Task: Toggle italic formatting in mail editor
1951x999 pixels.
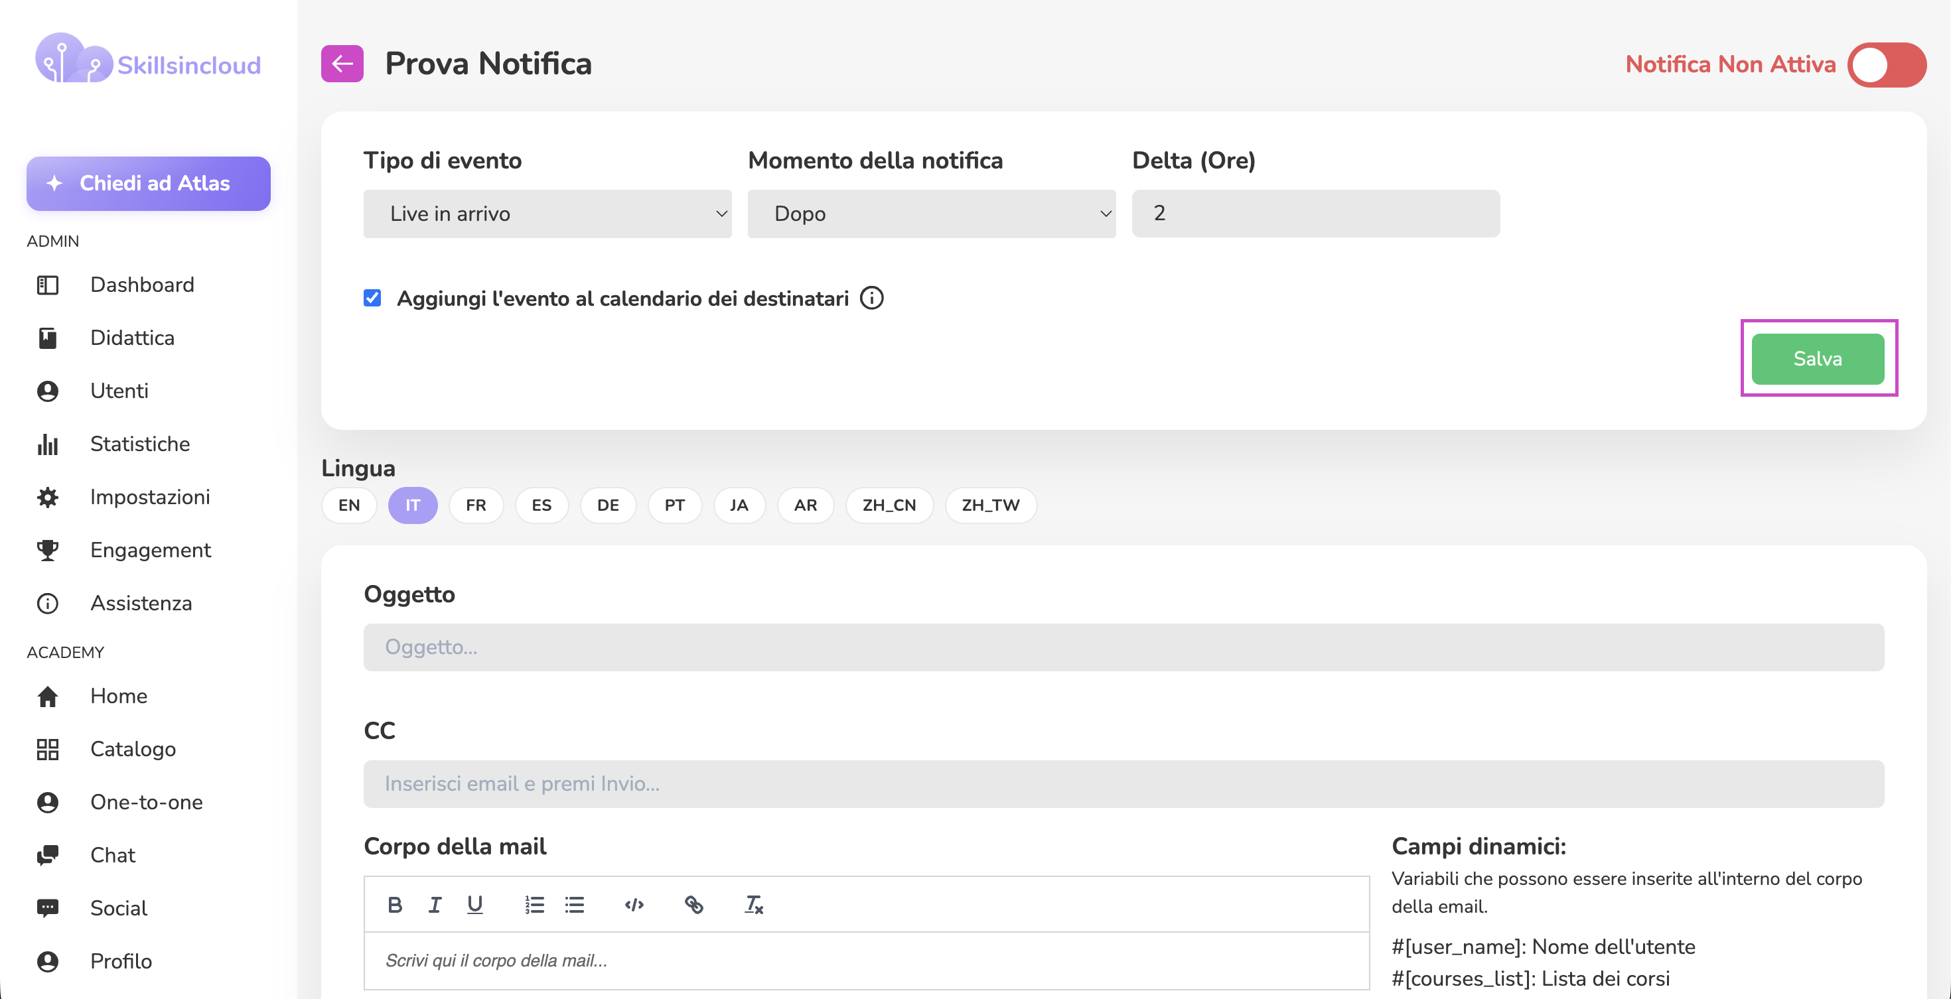Action: pos(435,904)
